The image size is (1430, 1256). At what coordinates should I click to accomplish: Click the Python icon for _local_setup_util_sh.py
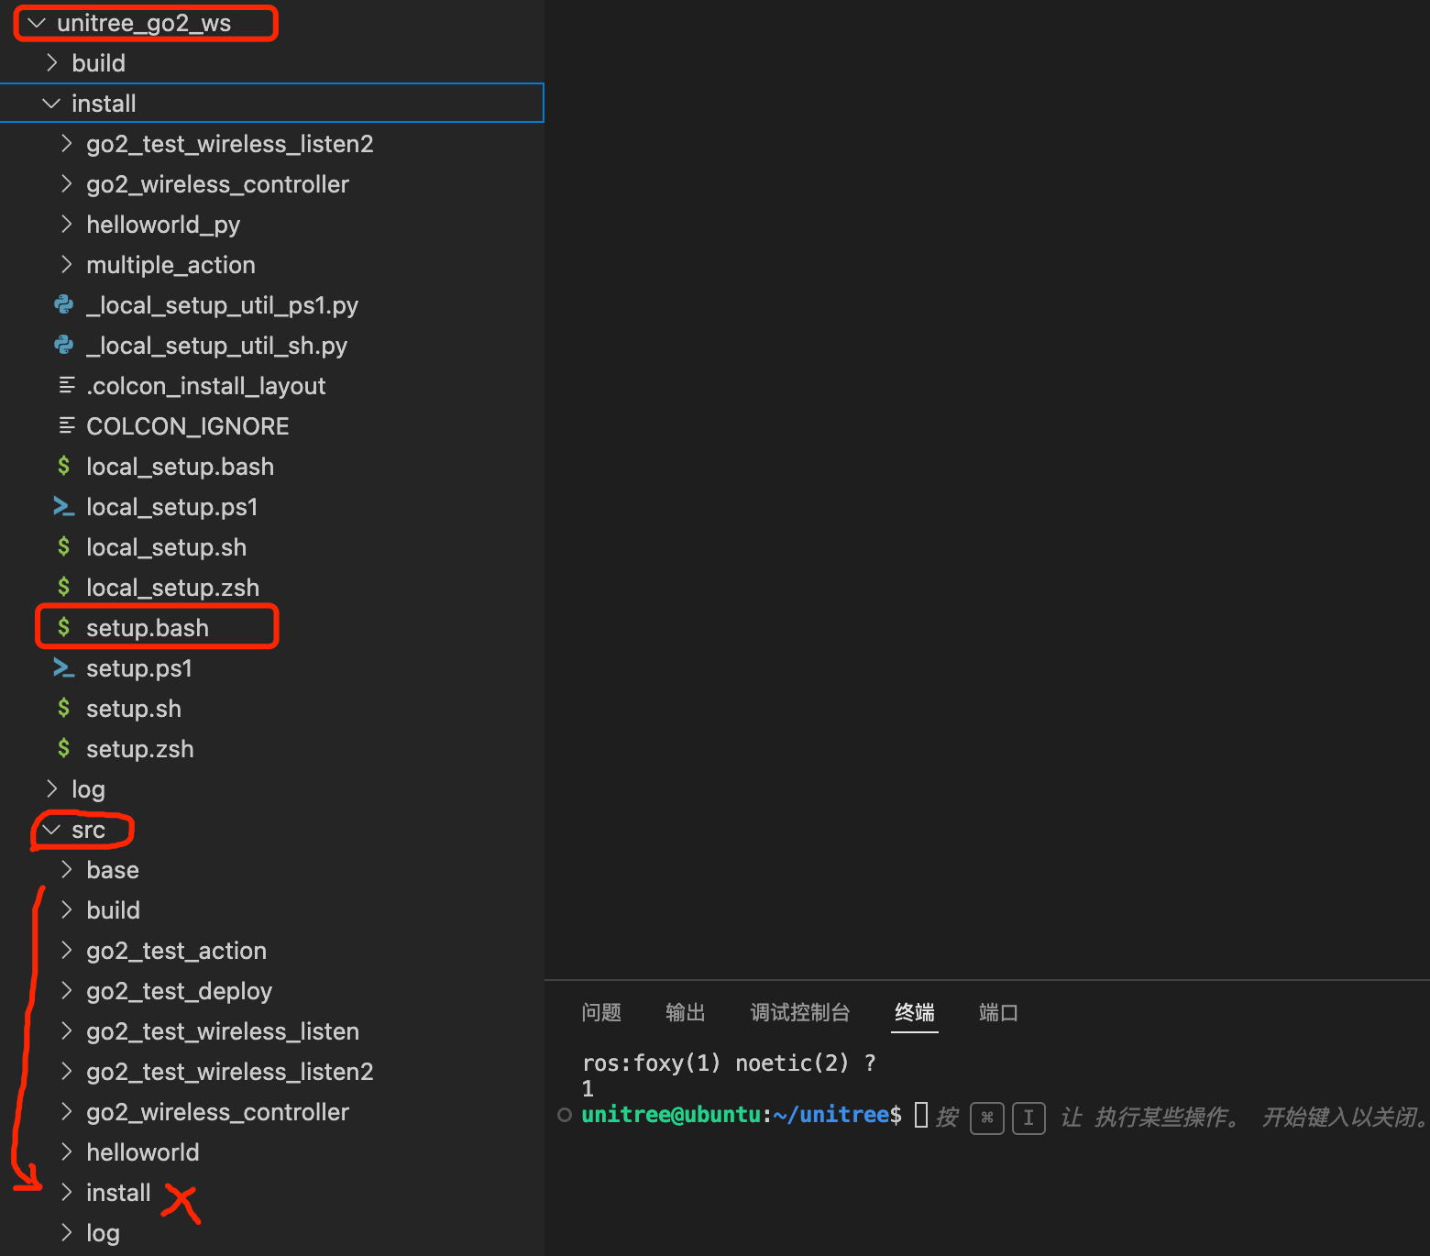[63, 346]
